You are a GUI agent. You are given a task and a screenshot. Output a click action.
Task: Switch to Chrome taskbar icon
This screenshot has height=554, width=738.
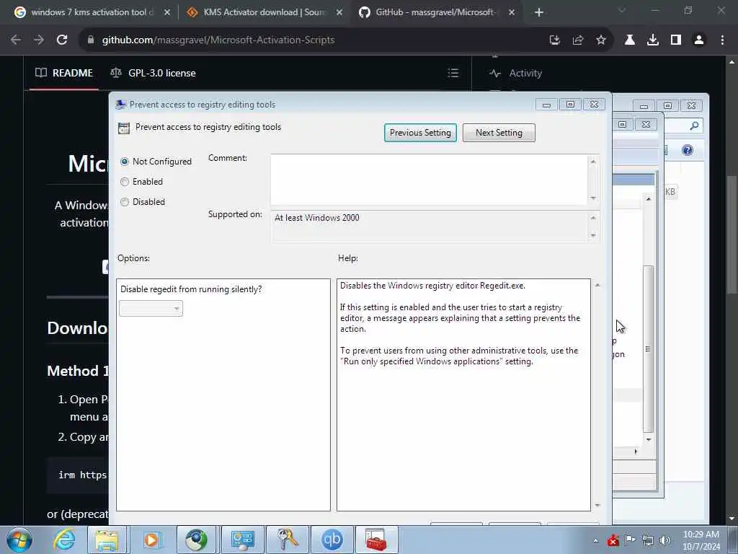196,540
